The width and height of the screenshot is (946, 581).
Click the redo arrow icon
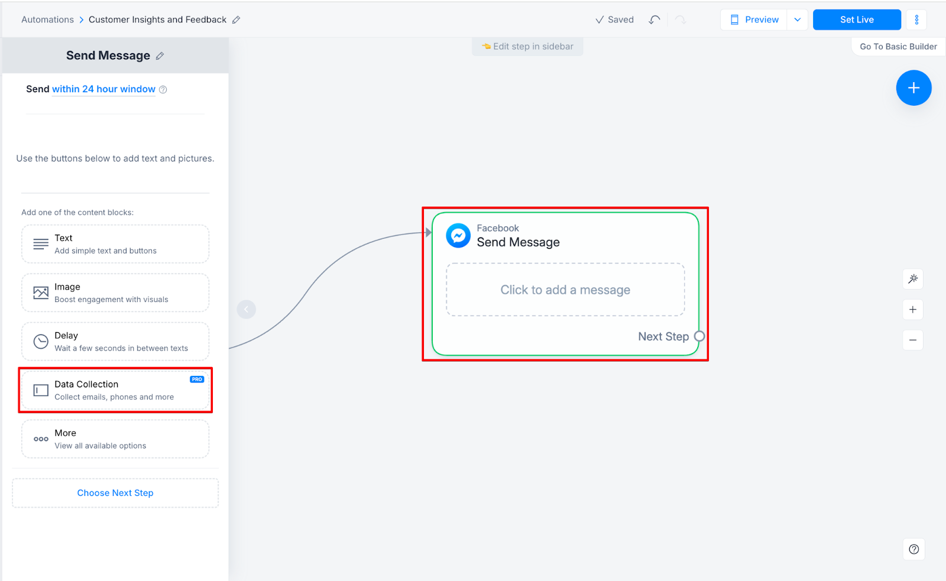681,20
